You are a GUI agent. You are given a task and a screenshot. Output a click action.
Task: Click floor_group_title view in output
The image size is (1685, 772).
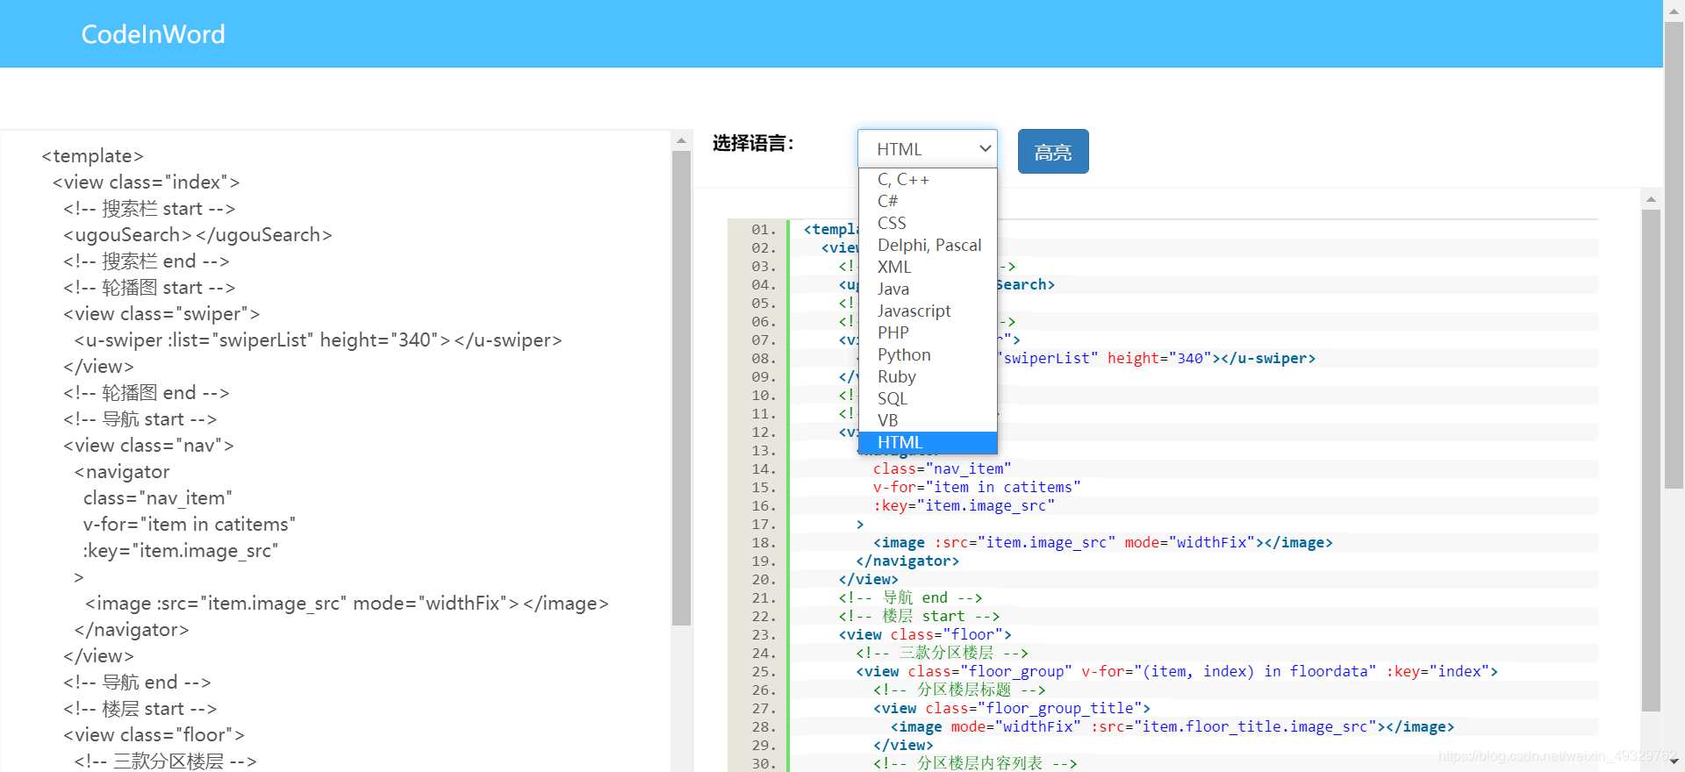(1011, 709)
